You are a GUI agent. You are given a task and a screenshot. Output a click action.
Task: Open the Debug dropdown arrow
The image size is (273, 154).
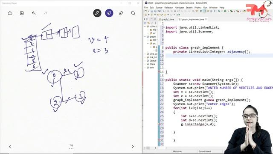[222, 11]
